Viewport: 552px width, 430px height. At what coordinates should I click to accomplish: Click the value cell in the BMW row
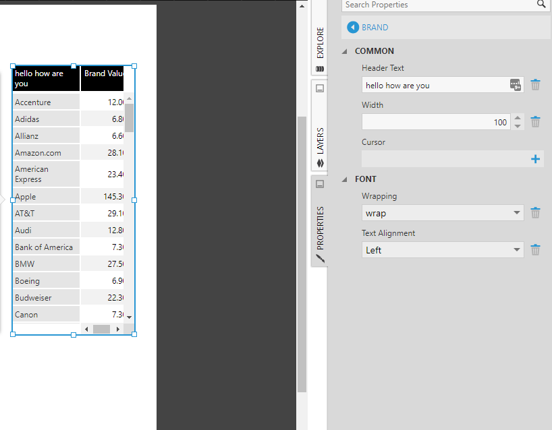tap(102, 264)
